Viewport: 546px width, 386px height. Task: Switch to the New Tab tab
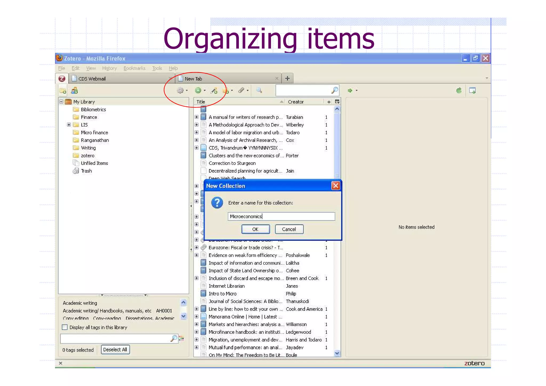tap(228, 79)
